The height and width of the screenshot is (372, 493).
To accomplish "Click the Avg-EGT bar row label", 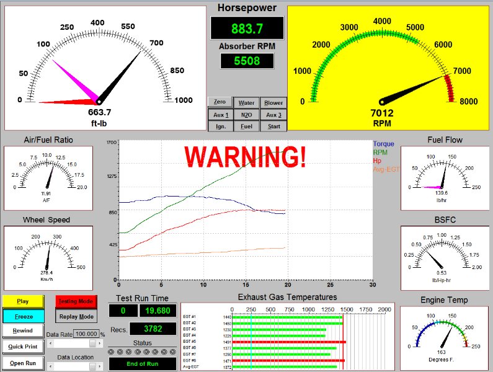I will pyautogui.click(x=191, y=366).
